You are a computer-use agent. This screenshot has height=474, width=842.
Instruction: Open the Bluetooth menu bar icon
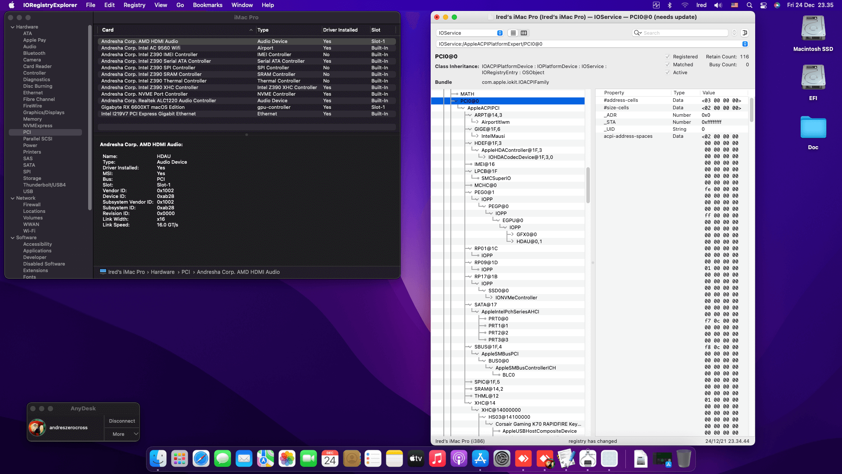tap(670, 5)
